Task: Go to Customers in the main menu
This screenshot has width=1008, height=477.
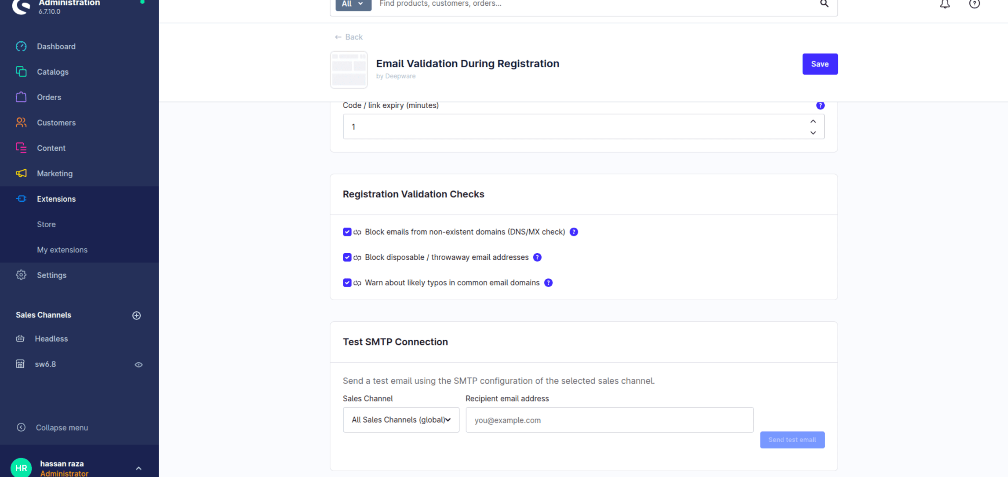Action: click(56, 123)
